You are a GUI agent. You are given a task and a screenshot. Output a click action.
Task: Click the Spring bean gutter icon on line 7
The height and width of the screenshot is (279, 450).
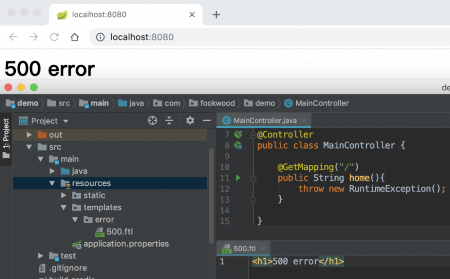(x=238, y=134)
